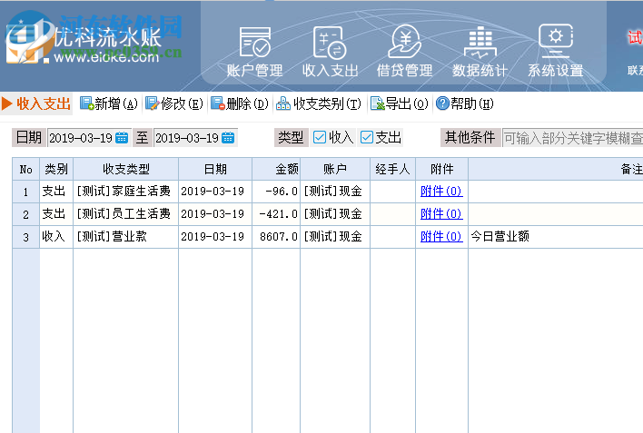Select the amount -421.0 cell
This screenshot has height=433, width=643.
276,214
